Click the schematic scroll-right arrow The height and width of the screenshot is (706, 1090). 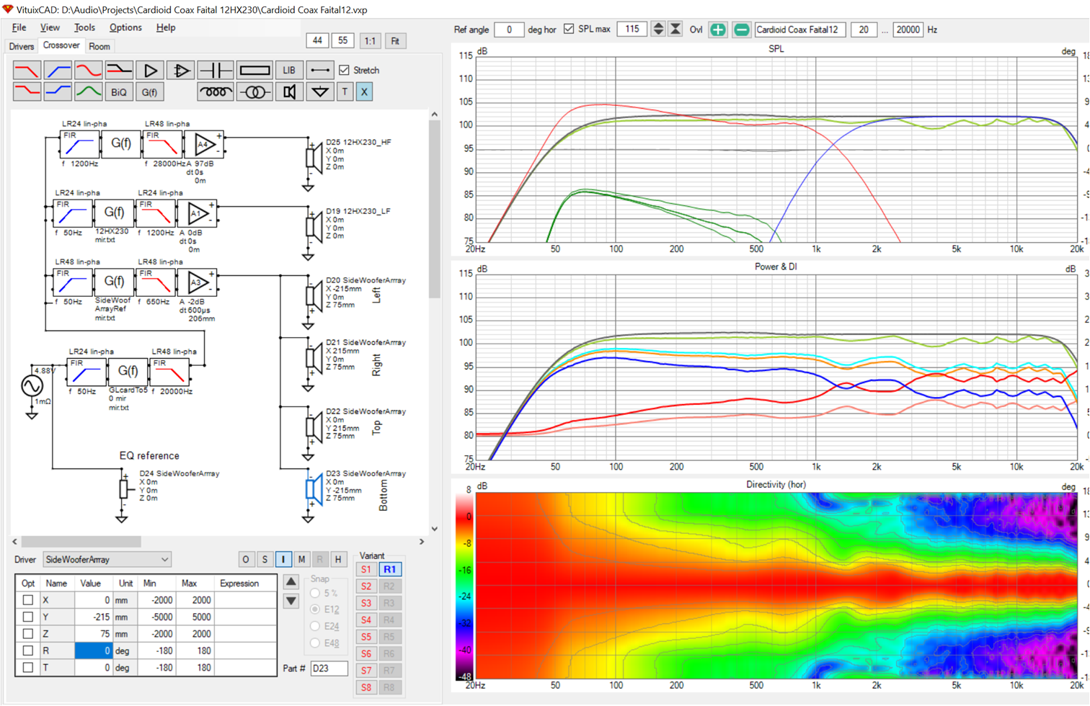[x=422, y=541]
